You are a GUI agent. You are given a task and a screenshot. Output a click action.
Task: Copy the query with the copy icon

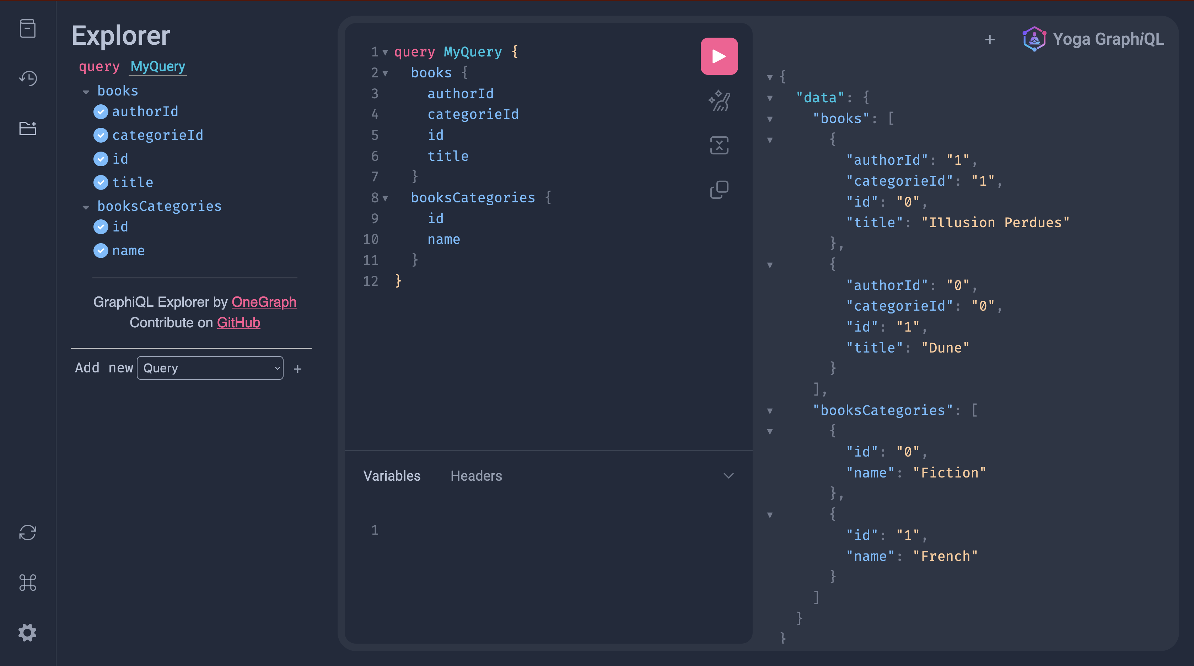[719, 189]
